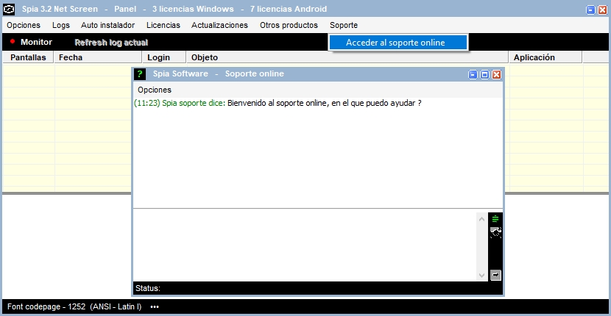Minimize the main Spia Panel window

[x=590, y=10]
